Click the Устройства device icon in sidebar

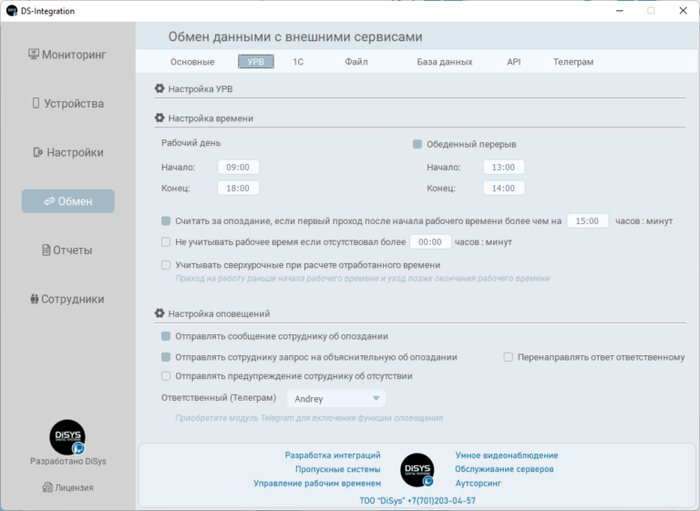(x=36, y=104)
